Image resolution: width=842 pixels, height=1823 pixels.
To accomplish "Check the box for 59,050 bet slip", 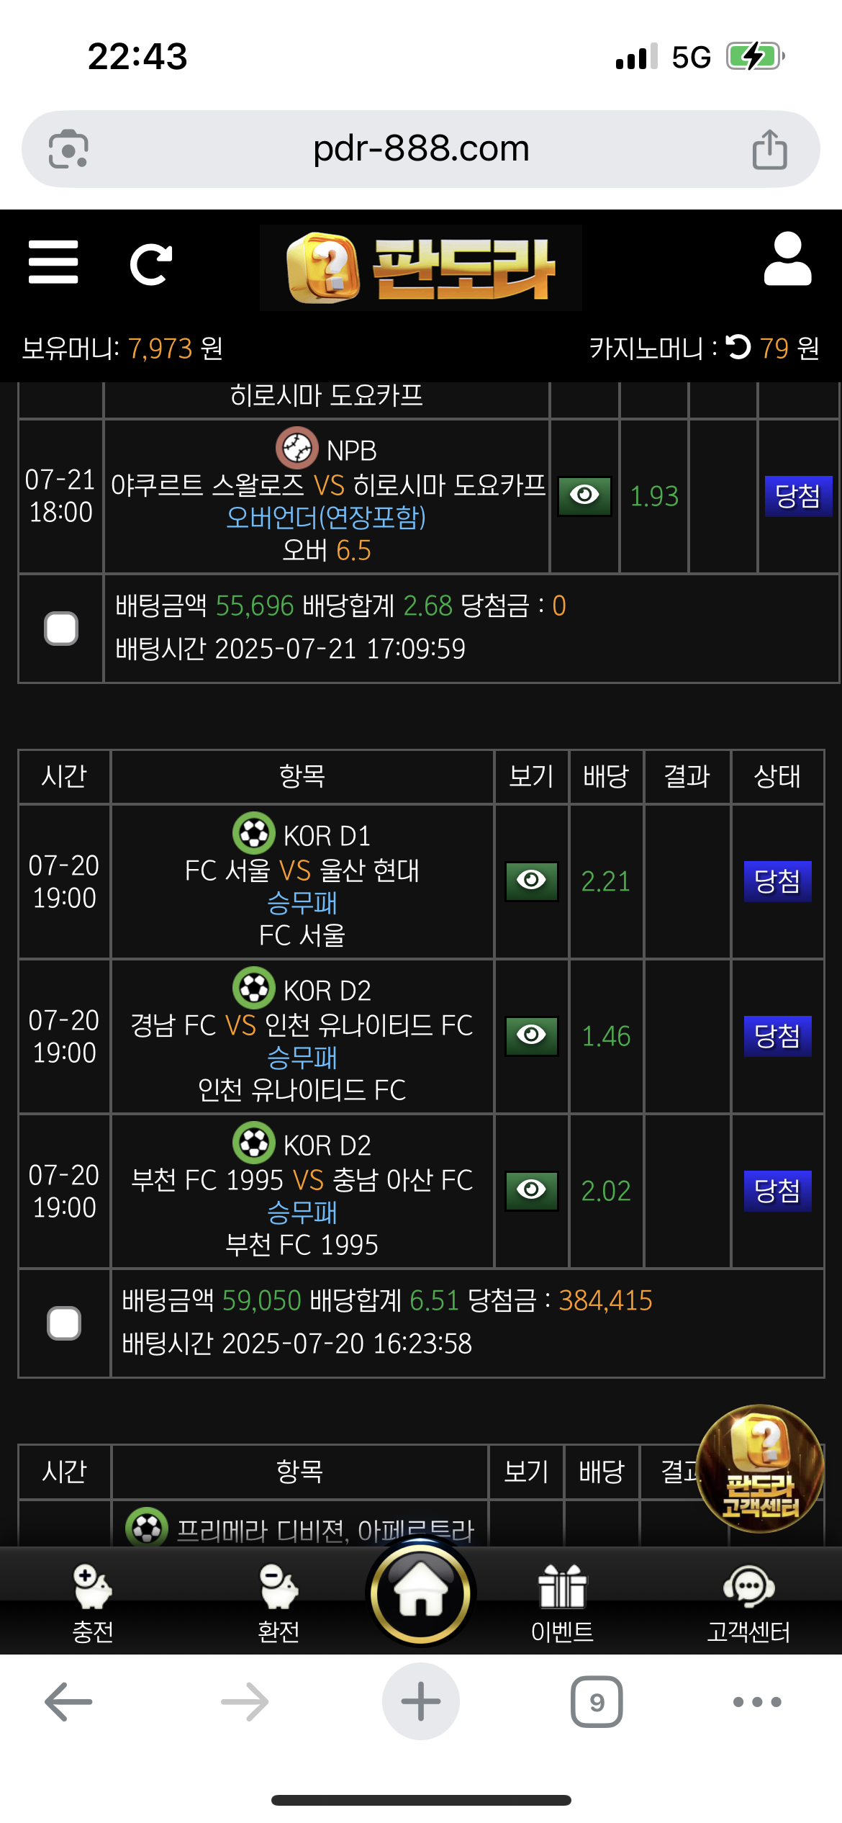I will coord(64,1323).
